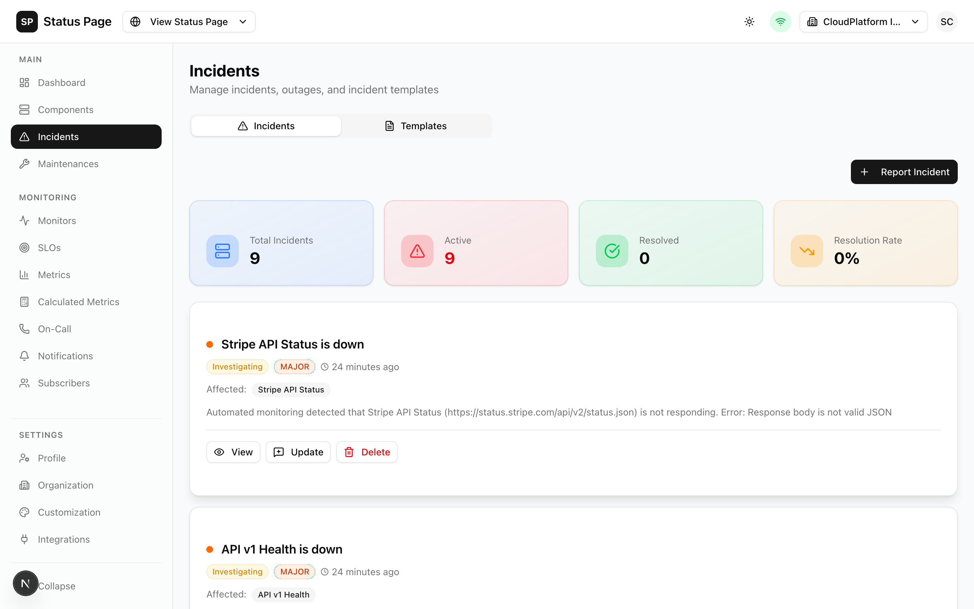974x609 pixels.
Task: Open On-Call via the phone icon
Action: pos(25,329)
